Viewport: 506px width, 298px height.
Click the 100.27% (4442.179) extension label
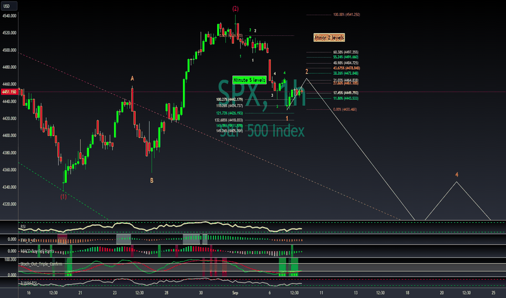click(230, 100)
